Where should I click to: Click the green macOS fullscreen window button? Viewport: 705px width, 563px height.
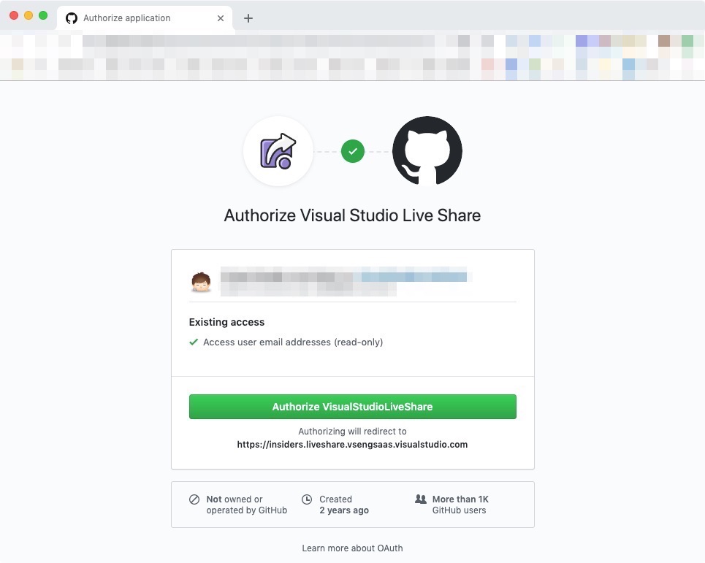point(43,15)
